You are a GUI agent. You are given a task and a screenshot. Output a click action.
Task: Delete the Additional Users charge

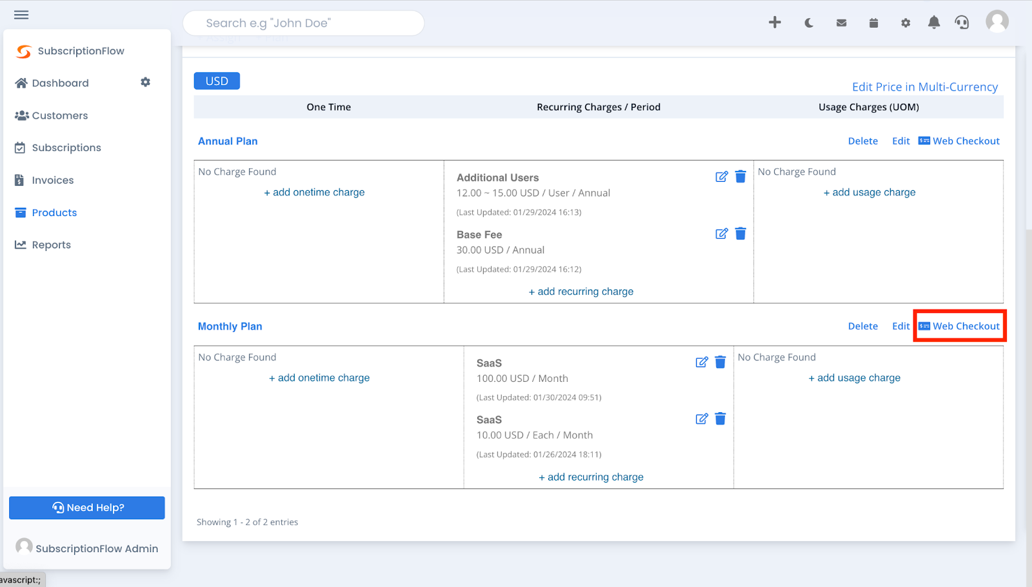[x=740, y=177]
